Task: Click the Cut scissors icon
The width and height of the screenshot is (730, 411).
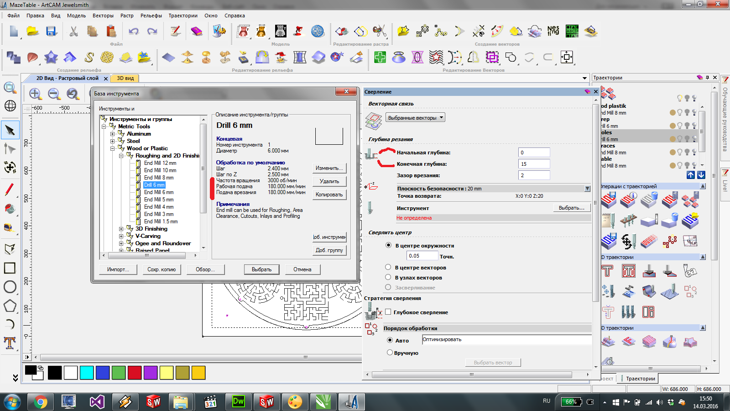Action: 73,31
